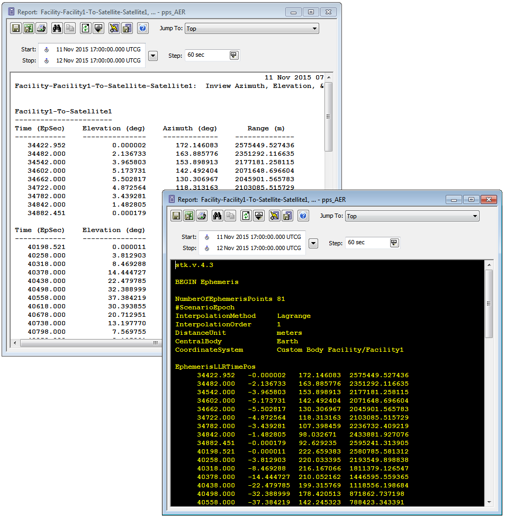This screenshot has height=516, width=505.
Task: Click azimuth value 222.659383 in front window
Action: tap(320, 451)
